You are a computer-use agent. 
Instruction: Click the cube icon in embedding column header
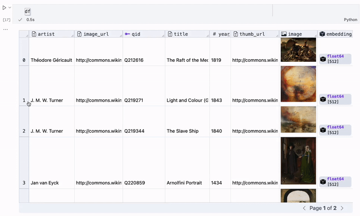(322, 34)
